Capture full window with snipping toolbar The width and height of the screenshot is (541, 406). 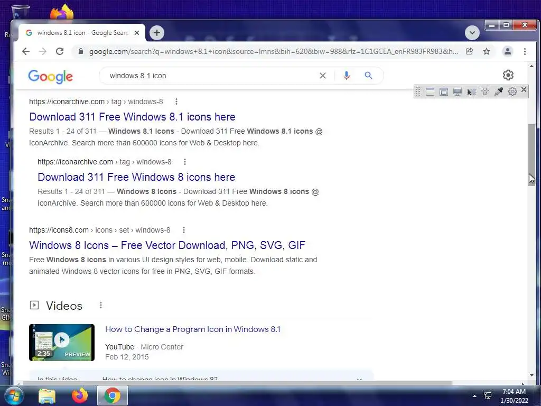pos(430,92)
